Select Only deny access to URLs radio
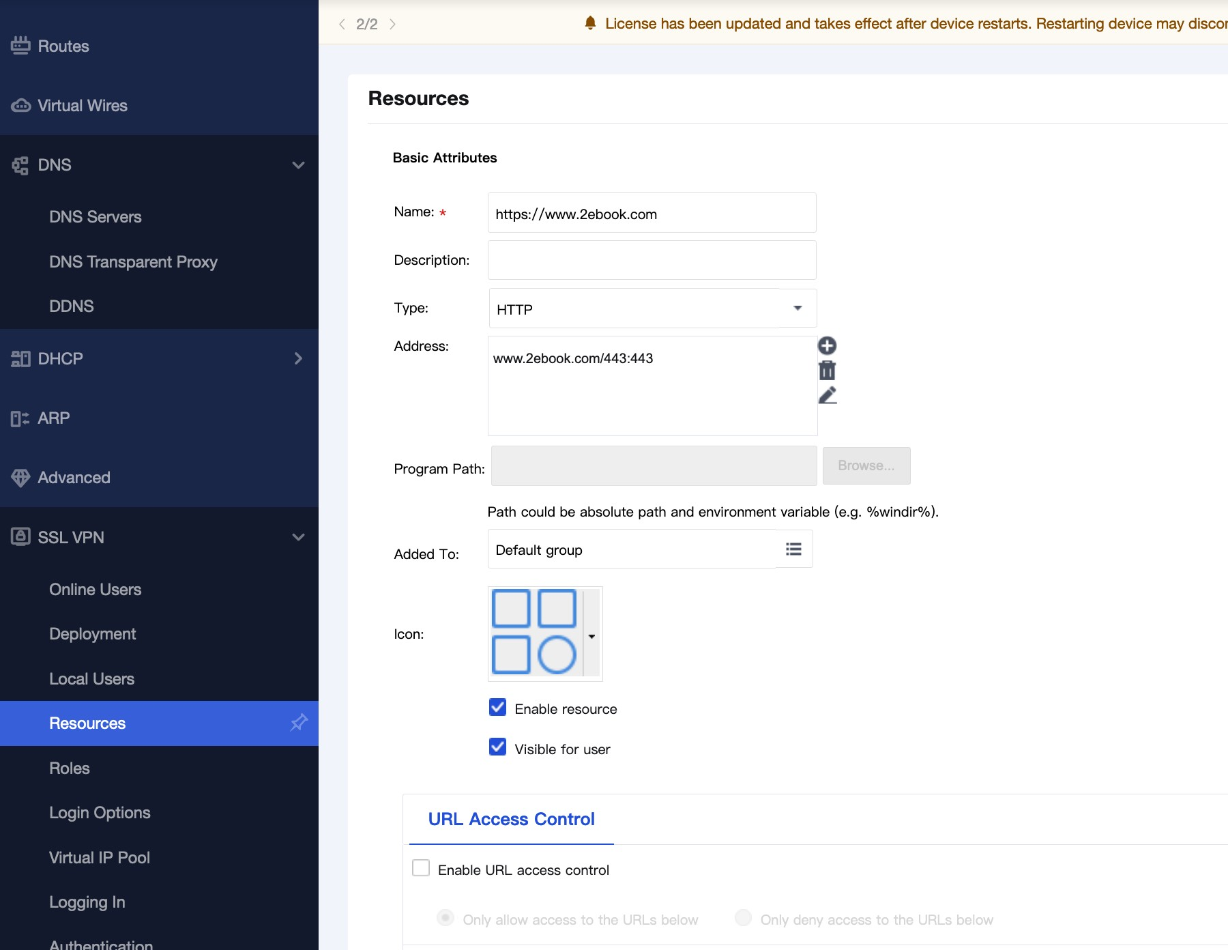 pos(743,918)
